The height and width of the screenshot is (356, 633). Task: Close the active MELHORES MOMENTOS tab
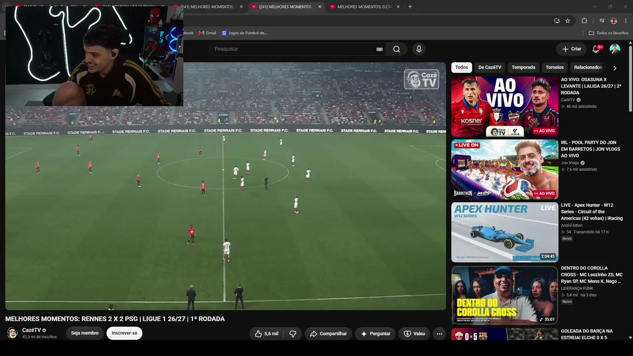coord(319,7)
